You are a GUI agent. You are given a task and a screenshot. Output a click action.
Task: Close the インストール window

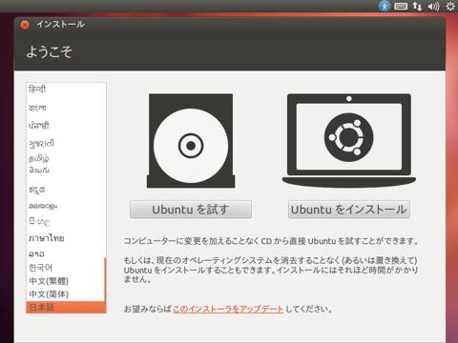(x=25, y=25)
